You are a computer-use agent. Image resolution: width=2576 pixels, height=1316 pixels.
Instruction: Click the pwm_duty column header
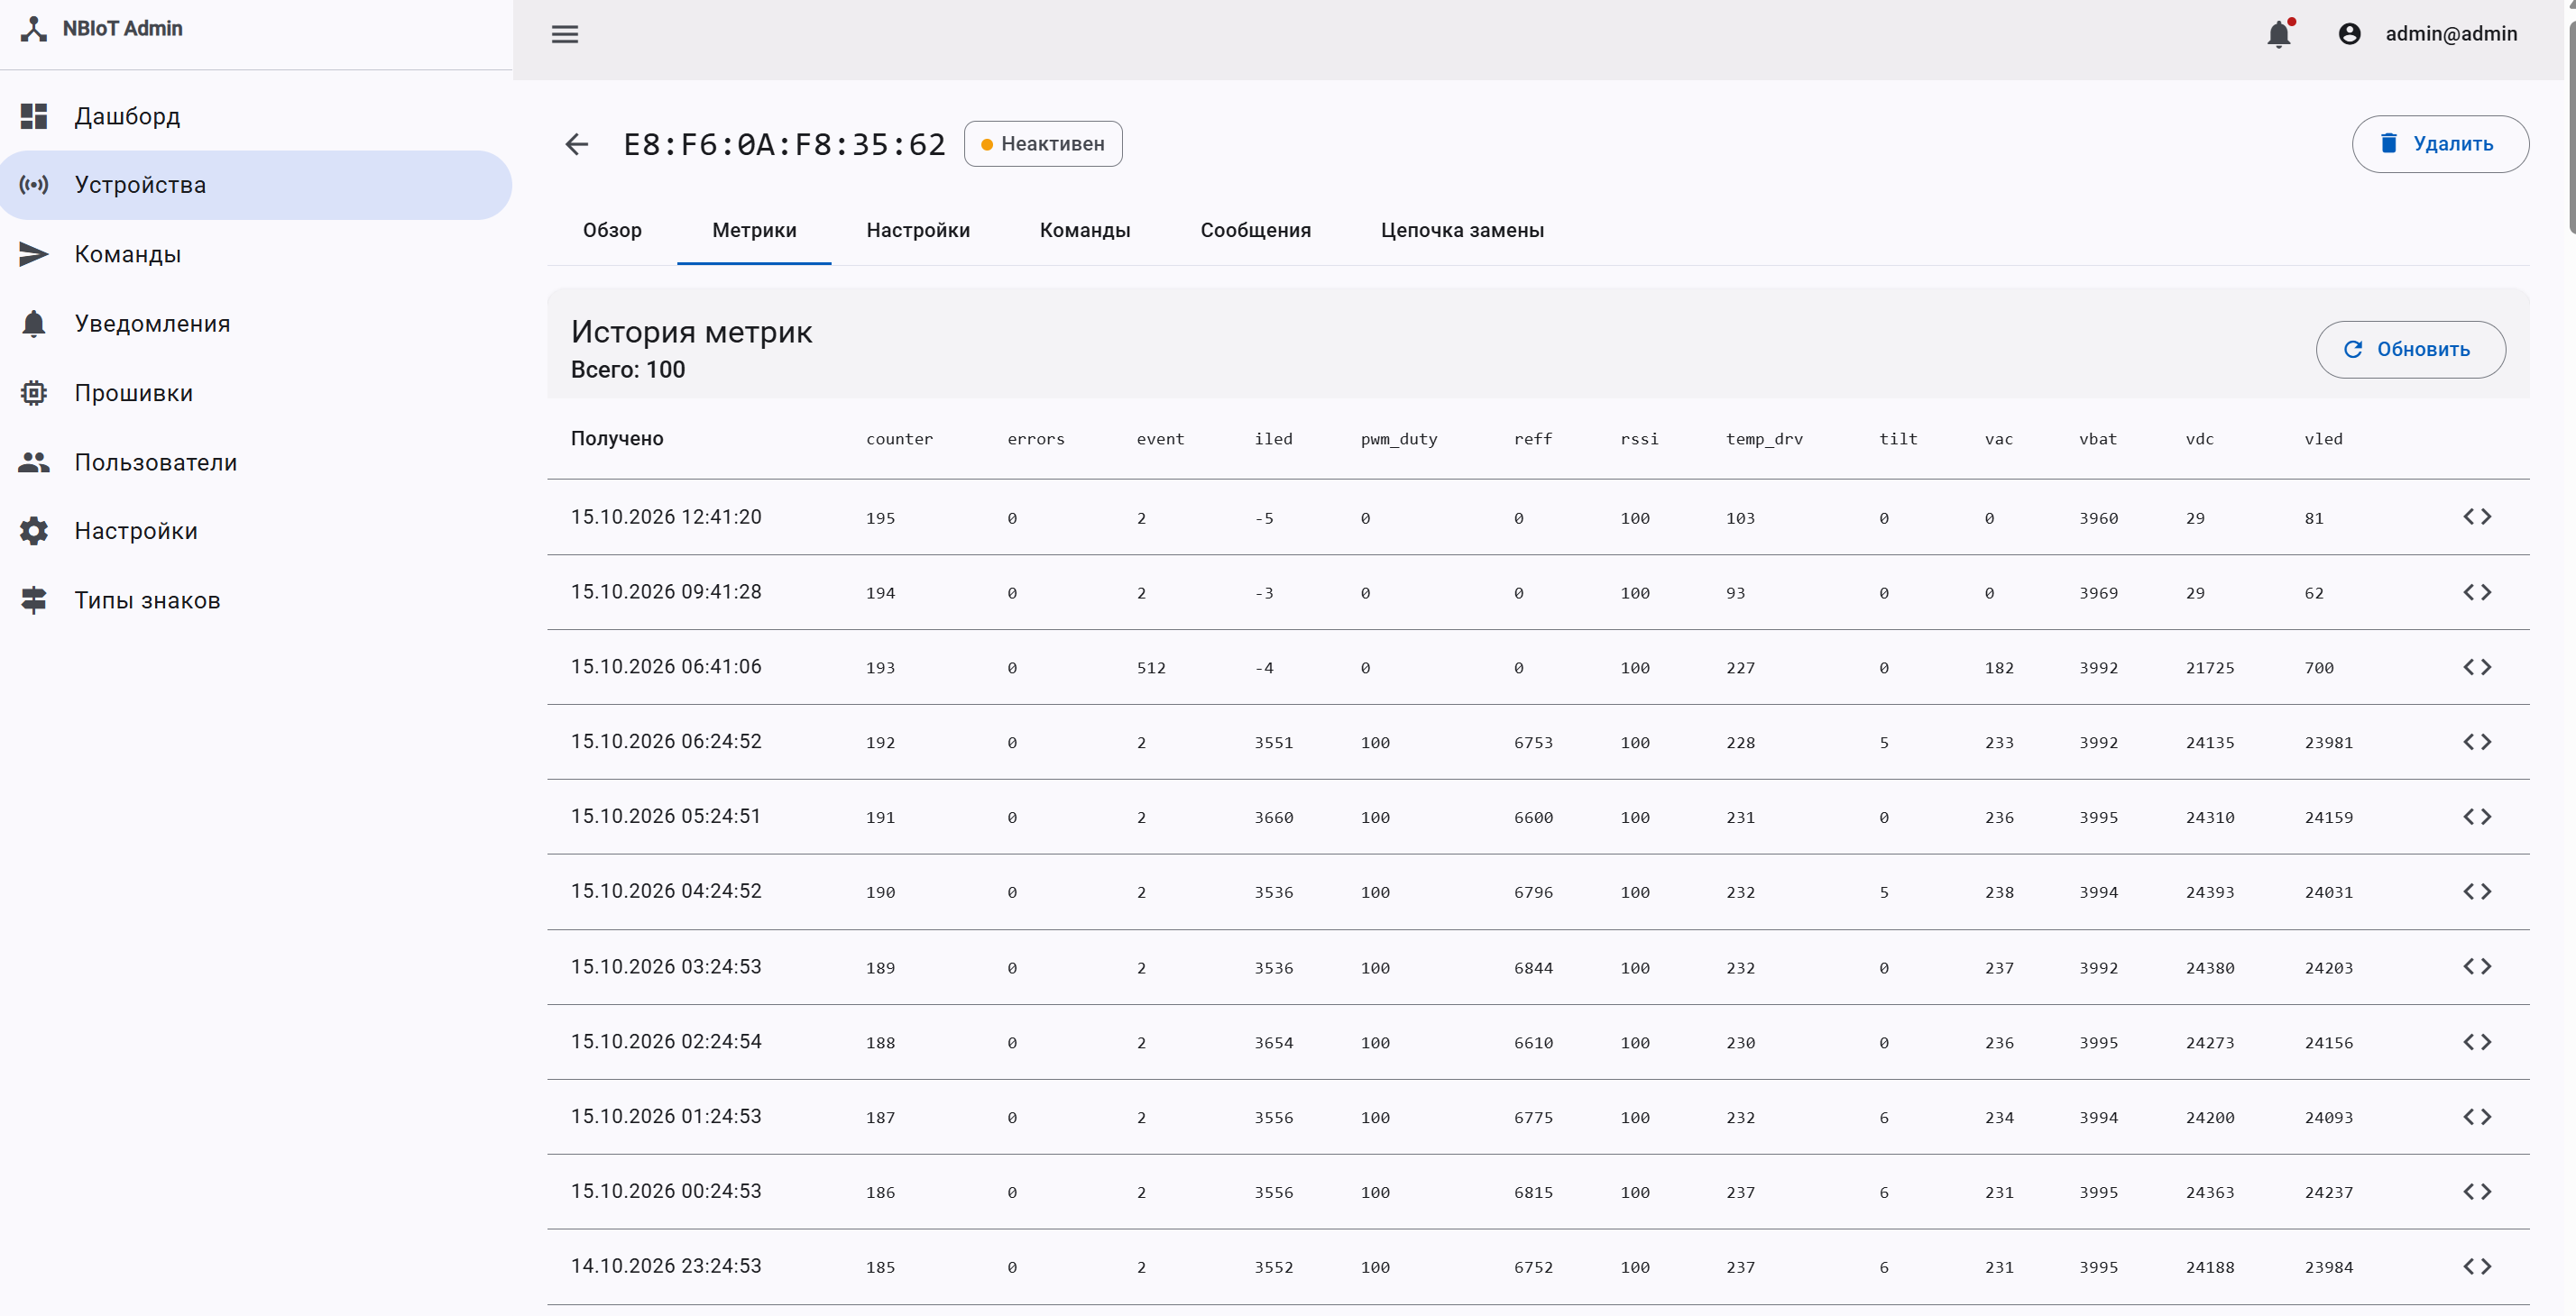1398,439
